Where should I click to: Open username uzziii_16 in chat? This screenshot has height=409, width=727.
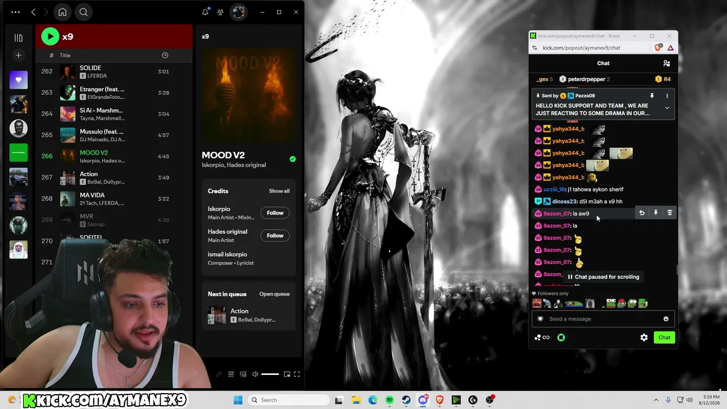554,190
